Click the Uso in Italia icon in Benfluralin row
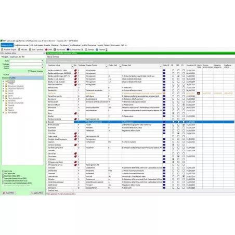The width and height of the screenshot is (235, 235). coord(199,93)
